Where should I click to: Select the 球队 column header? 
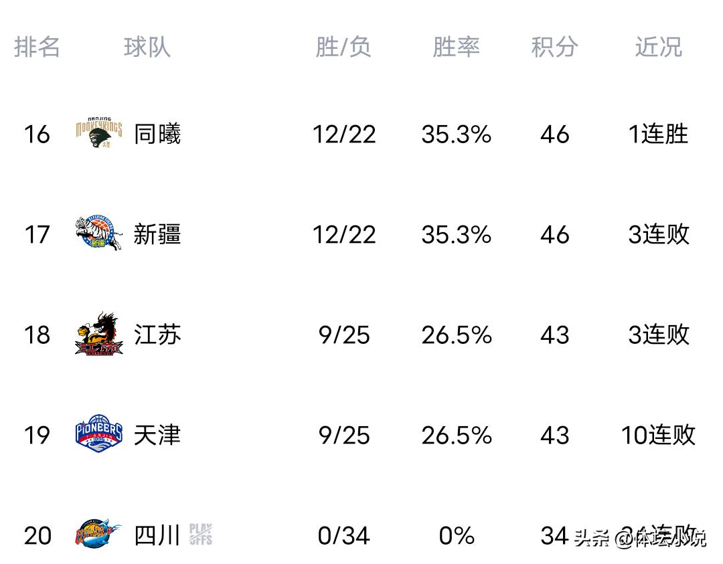tap(147, 48)
